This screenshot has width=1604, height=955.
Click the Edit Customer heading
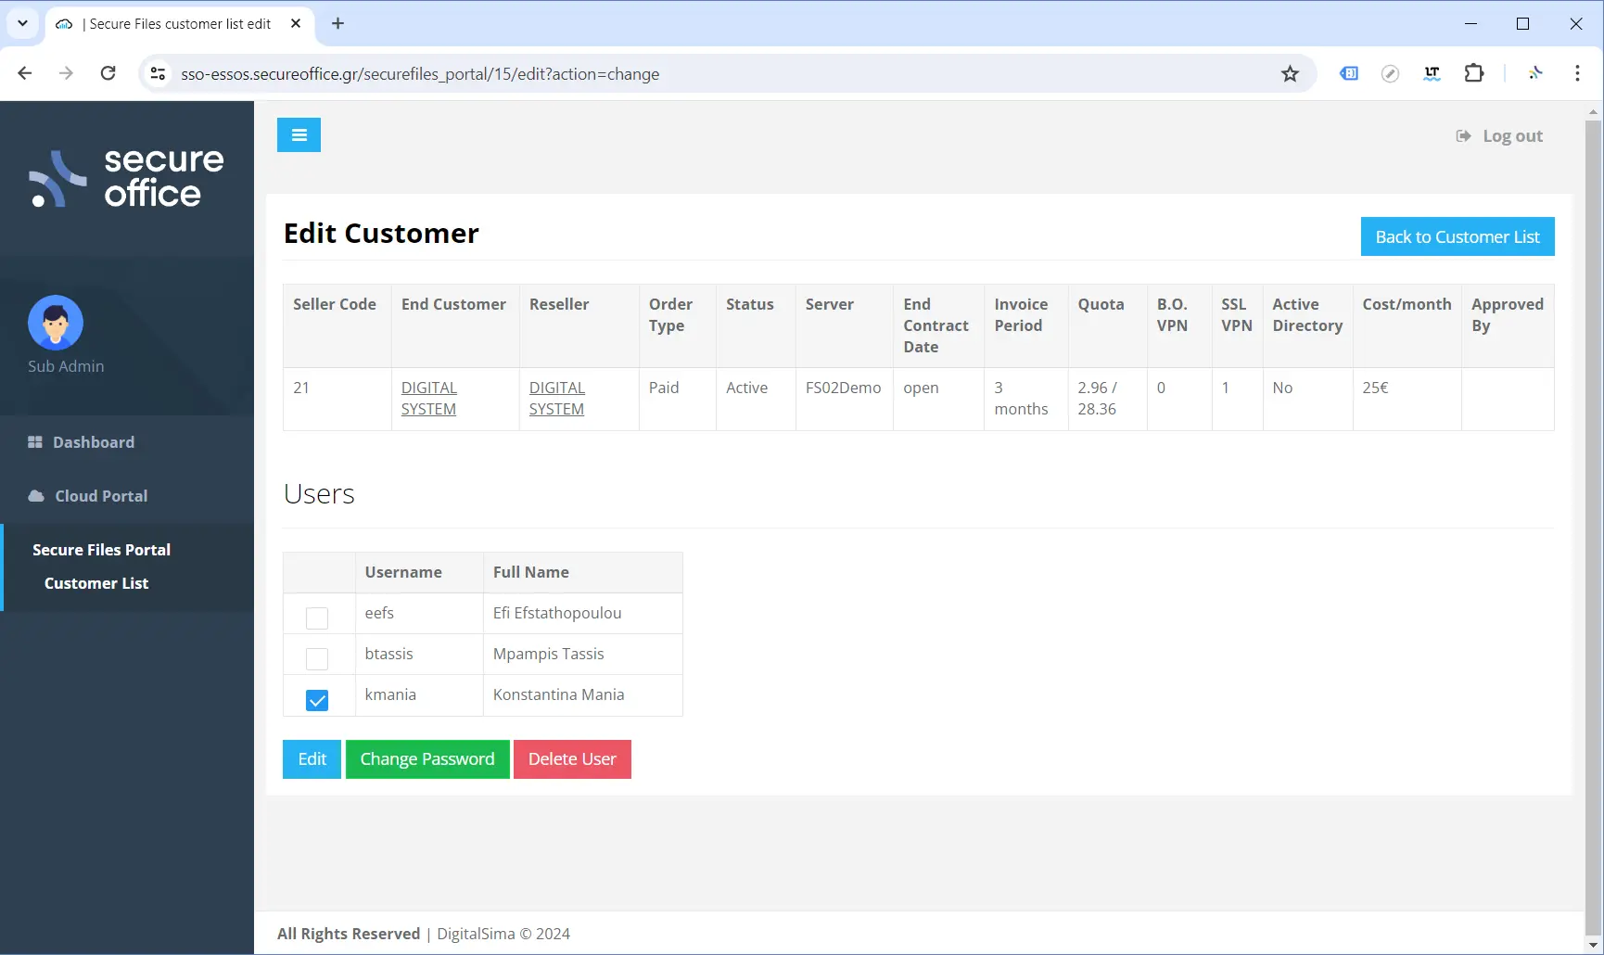(x=381, y=233)
